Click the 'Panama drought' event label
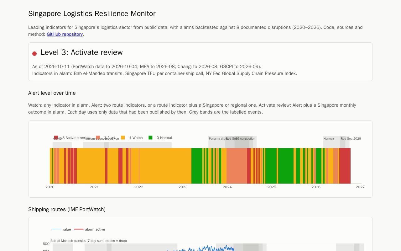The height and width of the screenshot is (251, 401). (220, 139)
